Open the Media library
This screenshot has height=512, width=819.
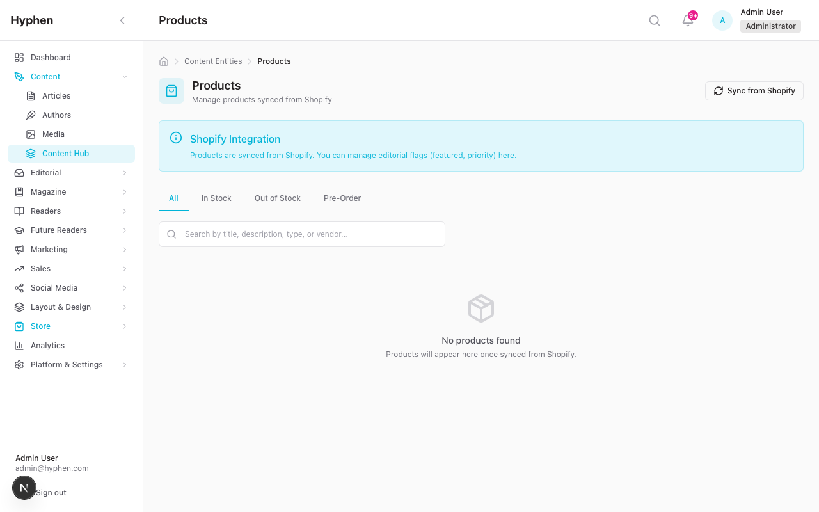(x=52, y=134)
